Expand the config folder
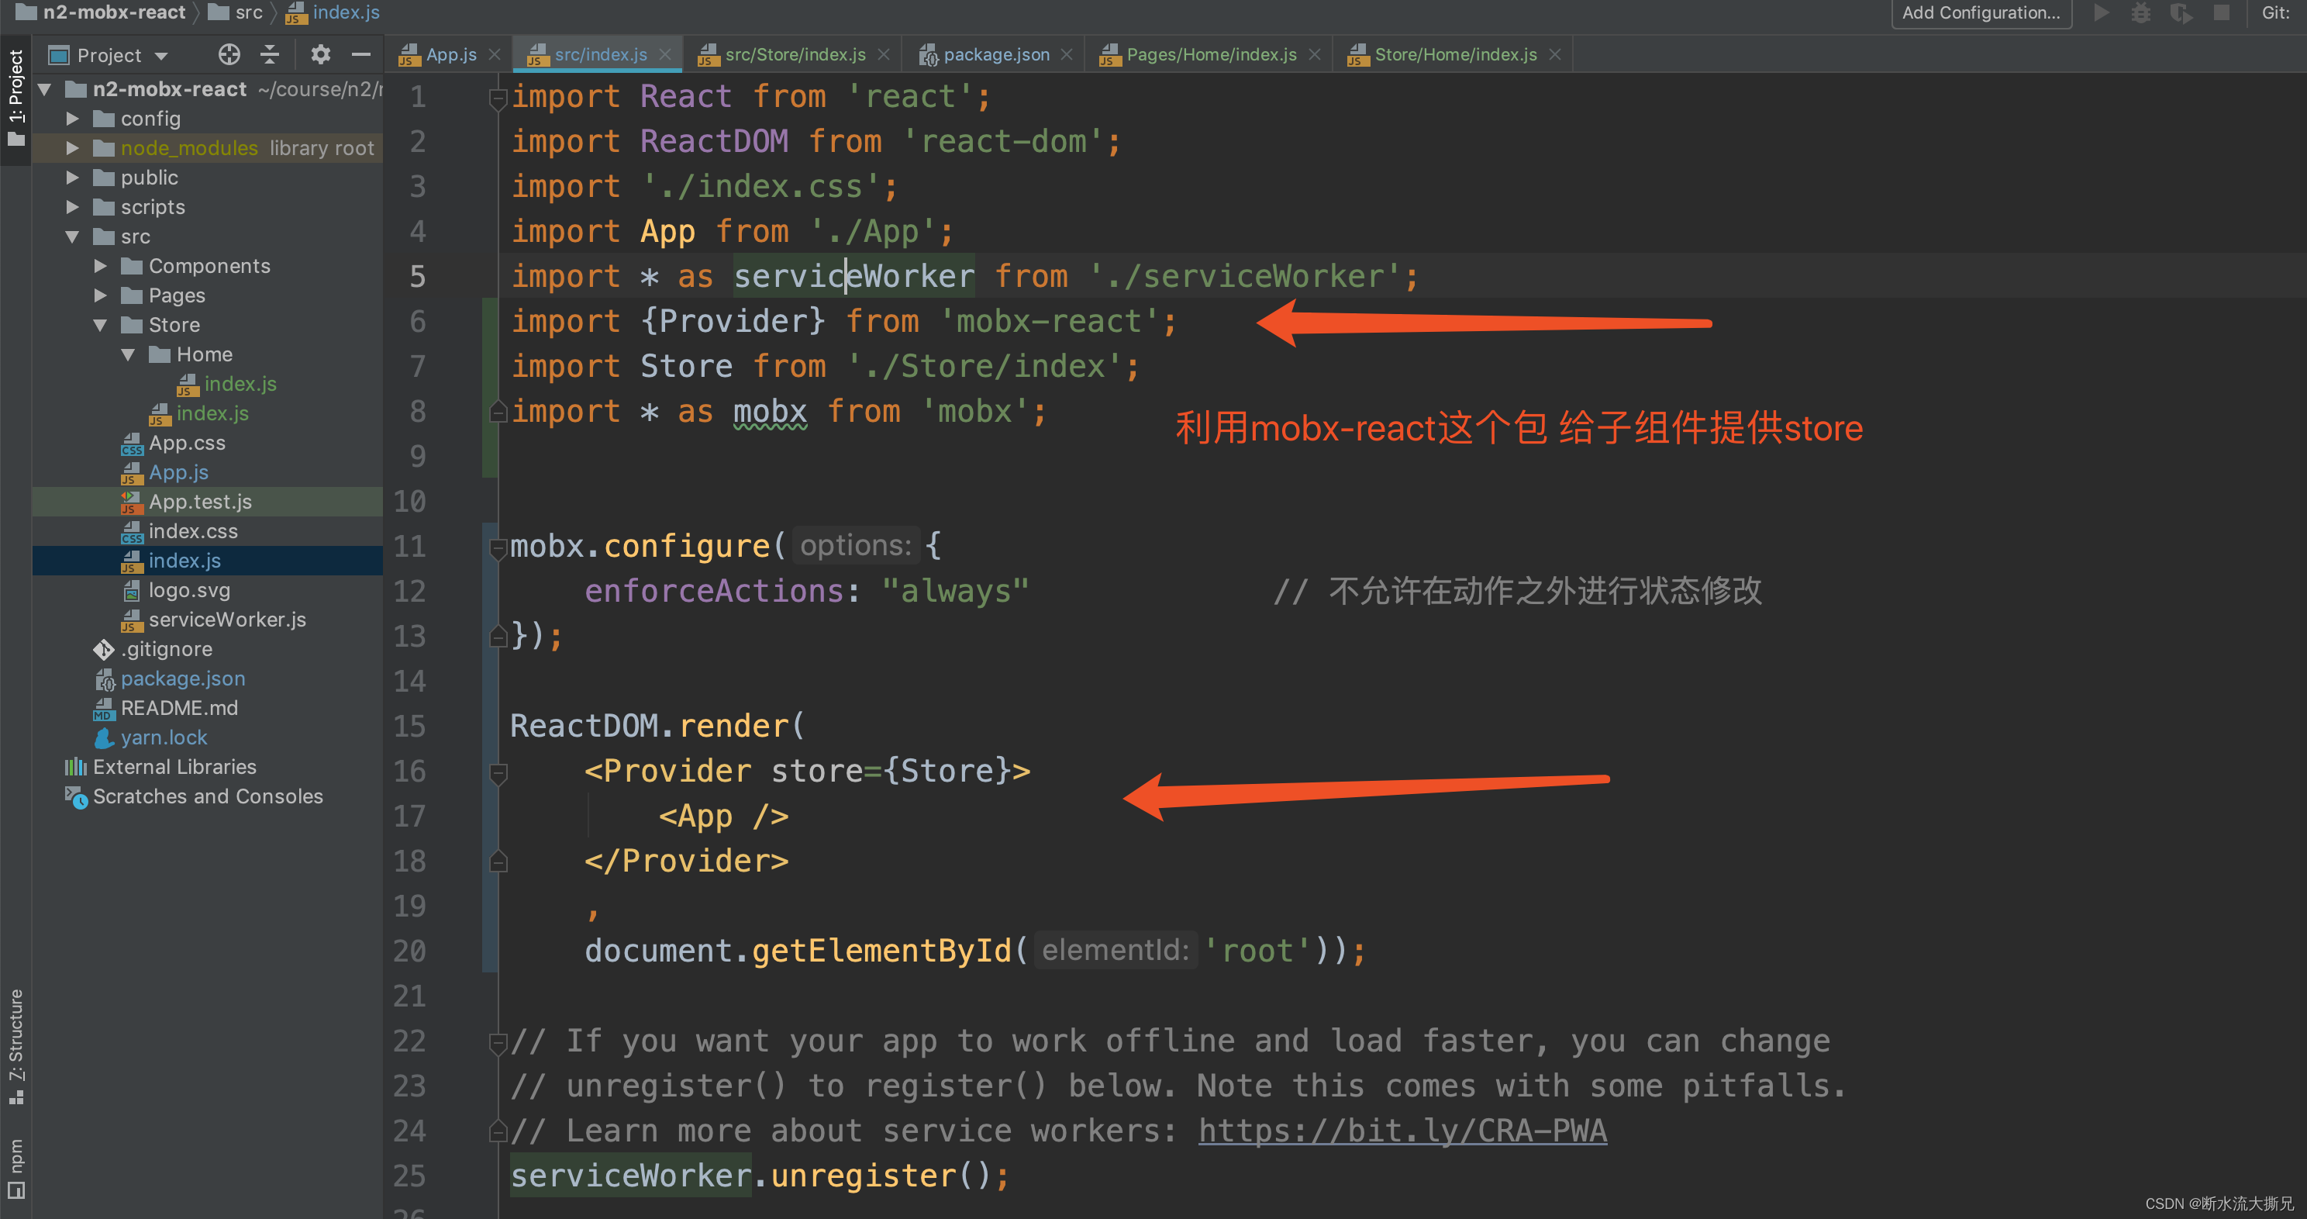 pyautogui.click(x=73, y=119)
